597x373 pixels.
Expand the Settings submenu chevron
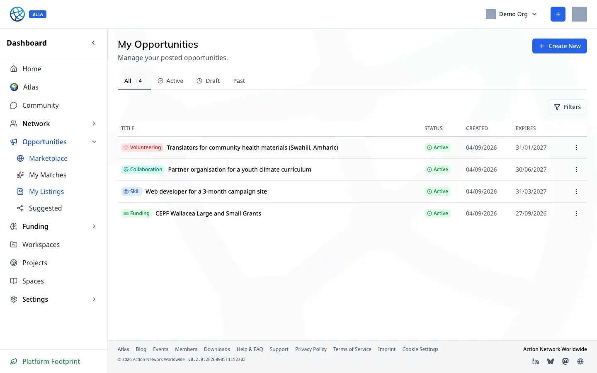point(94,299)
